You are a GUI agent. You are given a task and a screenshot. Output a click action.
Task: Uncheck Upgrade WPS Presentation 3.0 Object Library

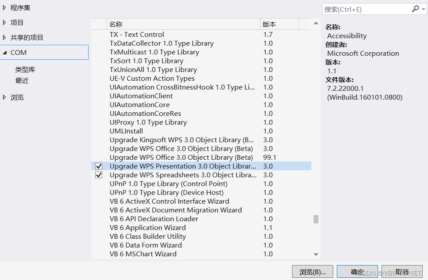pos(99,166)
